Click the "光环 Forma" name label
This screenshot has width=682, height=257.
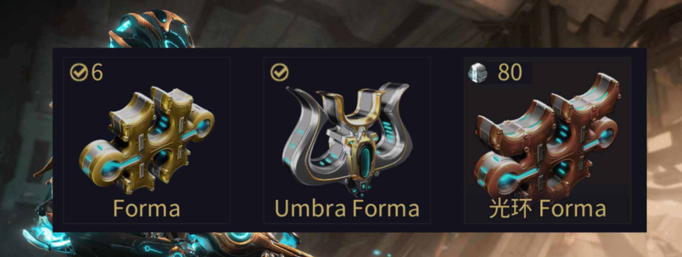[x=547, y=209]
